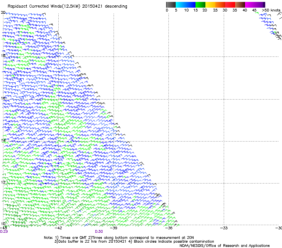Viewport: 282px width, 248px height.
Task: Click the green 15–20 knots legend segment
Action: point(200,5)
